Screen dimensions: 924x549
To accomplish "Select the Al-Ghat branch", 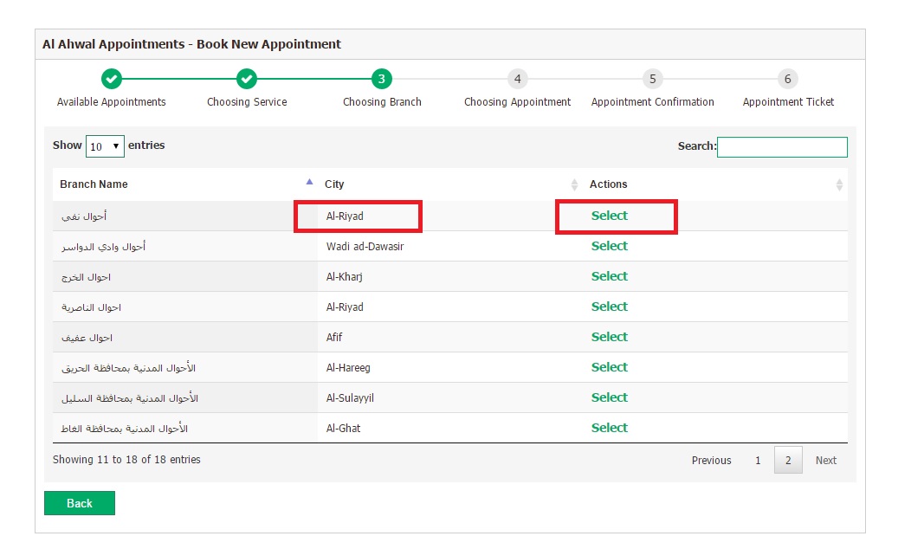I will click(x=609, y=428).
